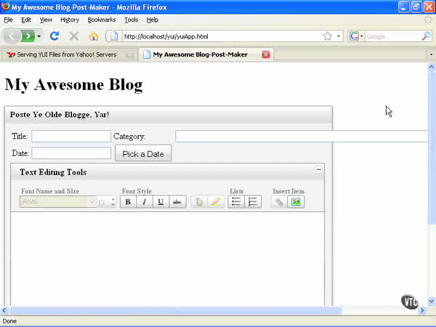Open the font color picker
Image resolution: width=436 pixels, height=327 pixels.
coord(198,202)
